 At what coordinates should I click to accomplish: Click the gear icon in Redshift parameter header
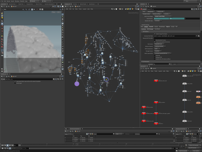[192, 9]
